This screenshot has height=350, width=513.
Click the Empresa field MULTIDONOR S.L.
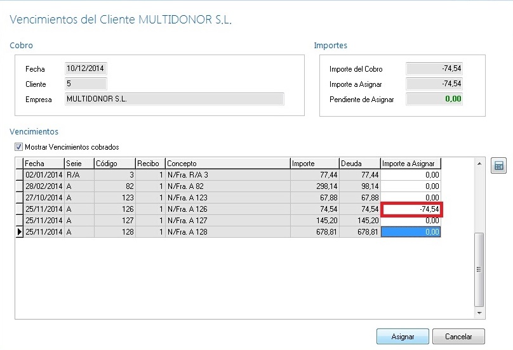(175, 99)
